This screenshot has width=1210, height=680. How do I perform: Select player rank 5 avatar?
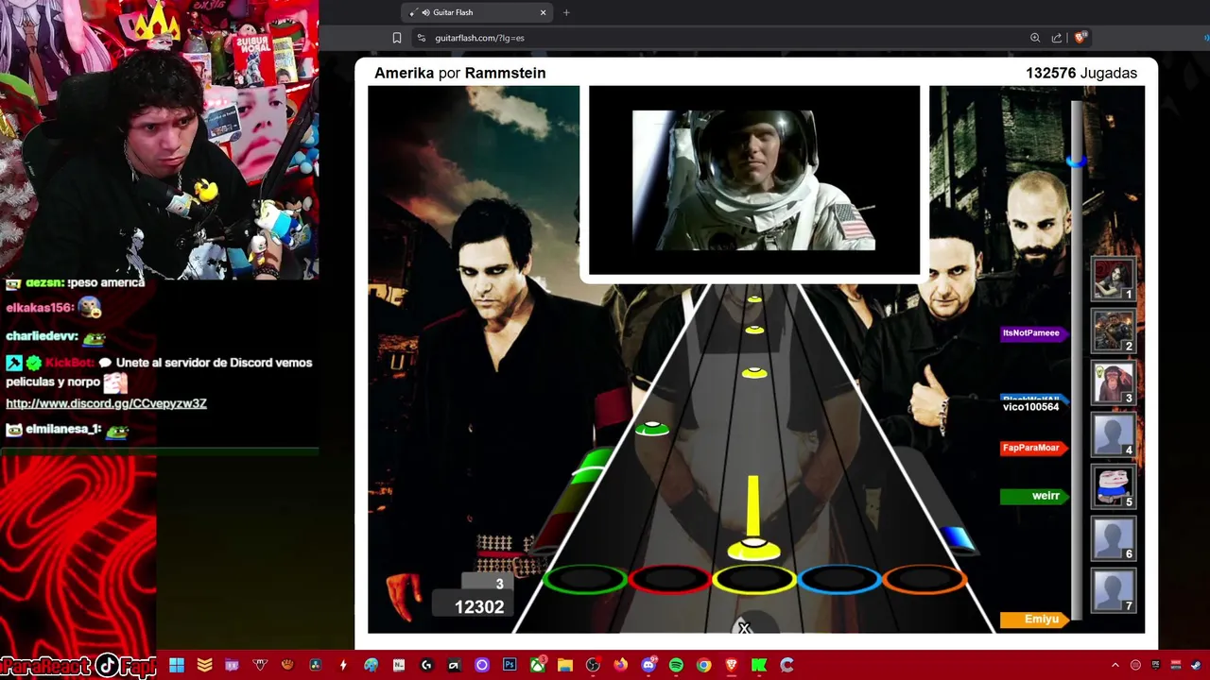click(1114, 486)
